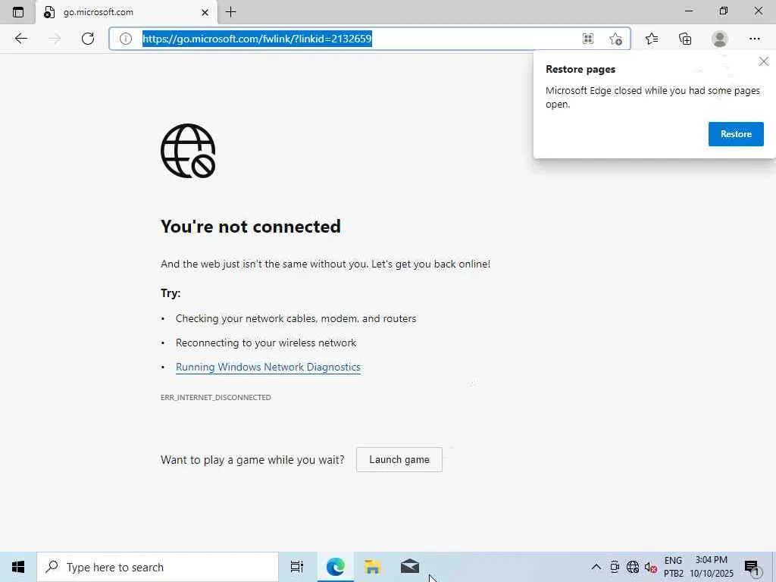Image resolution: width=776 pixels, height=582 pixels.
Task: Click the globe disconnected illustration
Action: coord(188,151)
